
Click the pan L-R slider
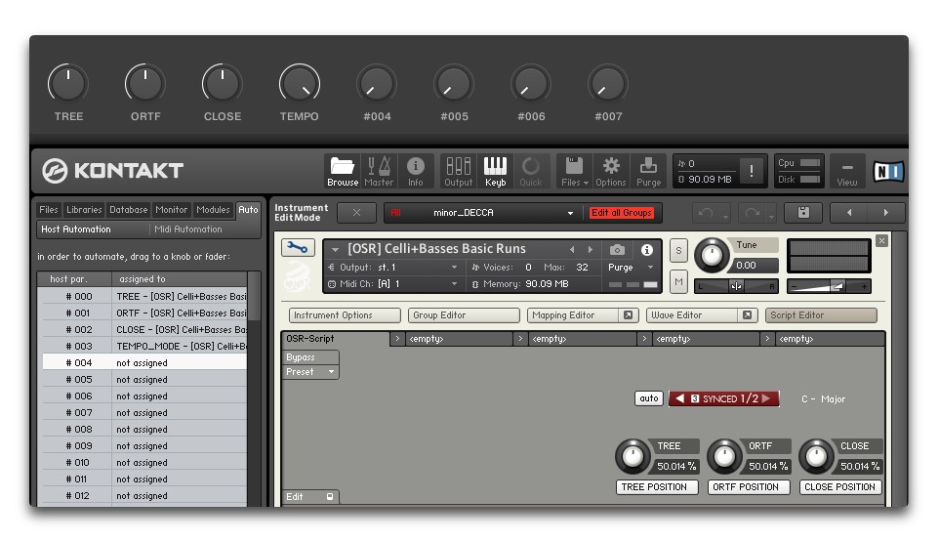(x=736, y=286)
